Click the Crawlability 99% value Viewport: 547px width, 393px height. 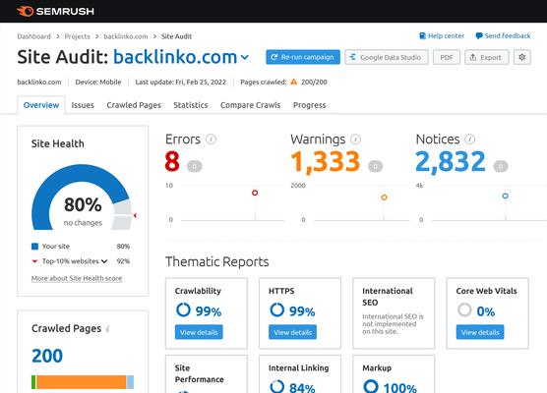pos(209,311)
